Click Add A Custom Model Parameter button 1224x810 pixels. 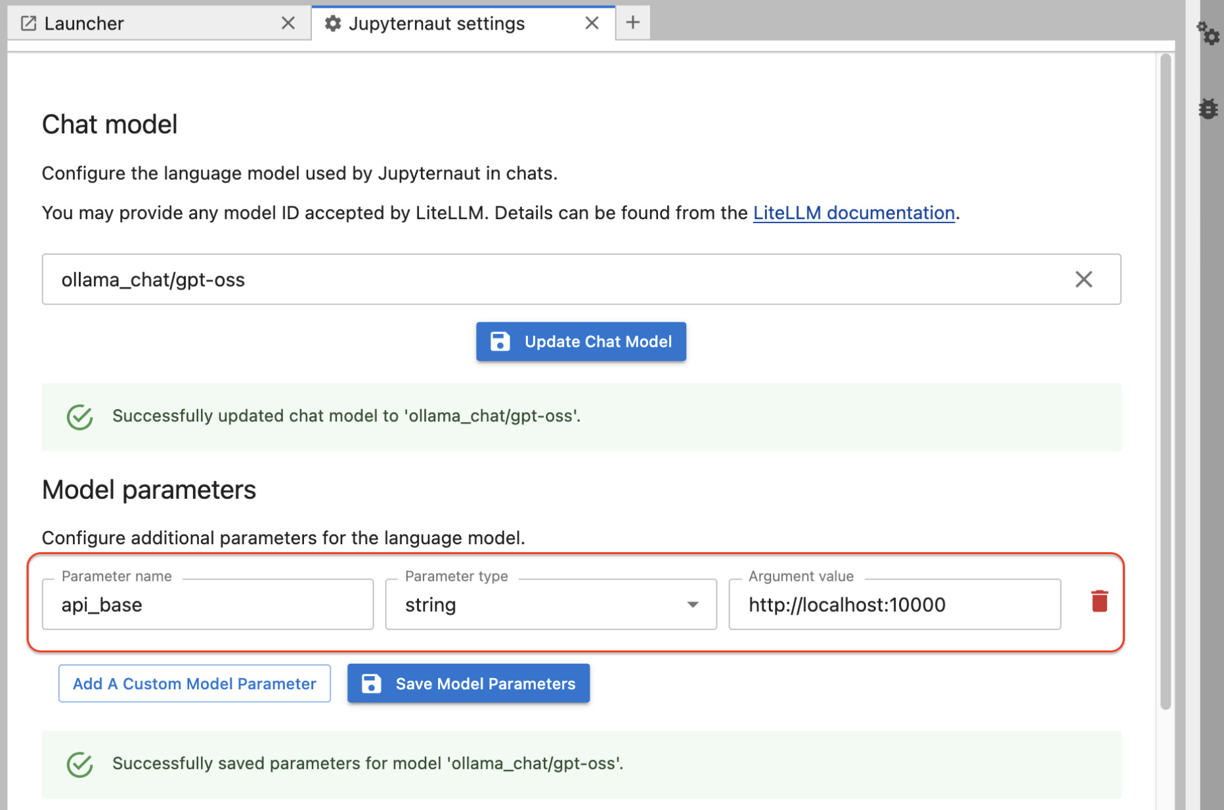[194, 683]
